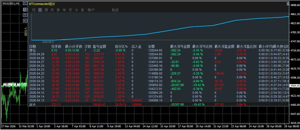Open the 轨迹 (track) tab

coord(115,10)
